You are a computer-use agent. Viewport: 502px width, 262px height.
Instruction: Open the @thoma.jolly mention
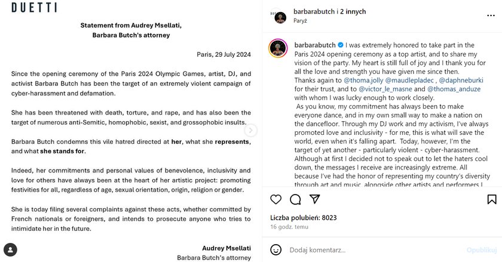pyautogui.click(x=363, y=81)
